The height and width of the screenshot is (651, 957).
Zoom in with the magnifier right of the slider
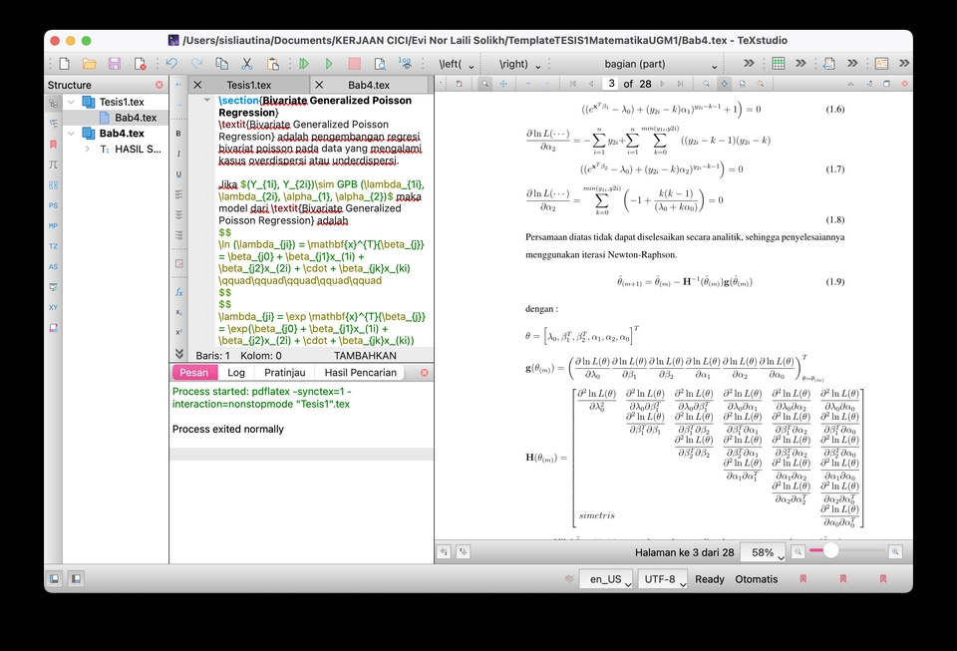pos(895,551)
